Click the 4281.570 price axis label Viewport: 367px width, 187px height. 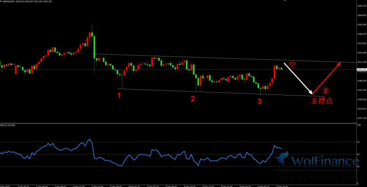click(x=362, y=6)
